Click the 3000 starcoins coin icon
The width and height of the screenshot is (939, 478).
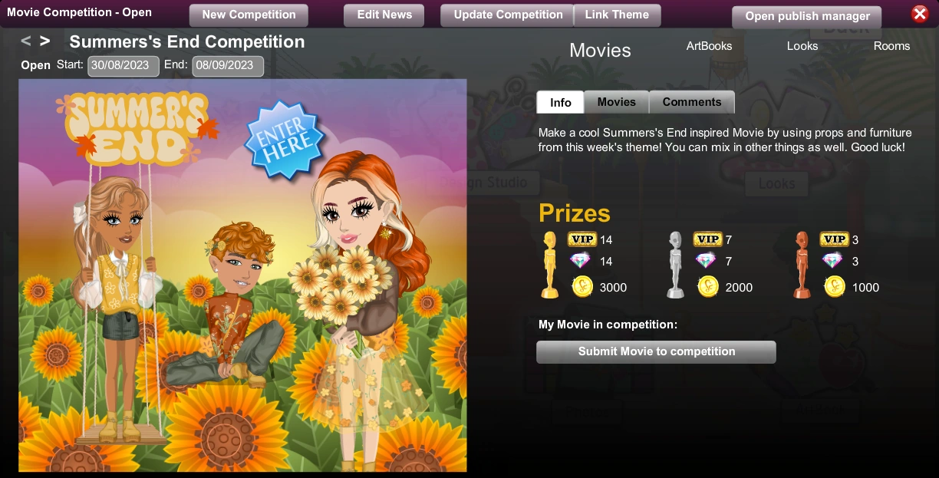(x=582, y=287)
